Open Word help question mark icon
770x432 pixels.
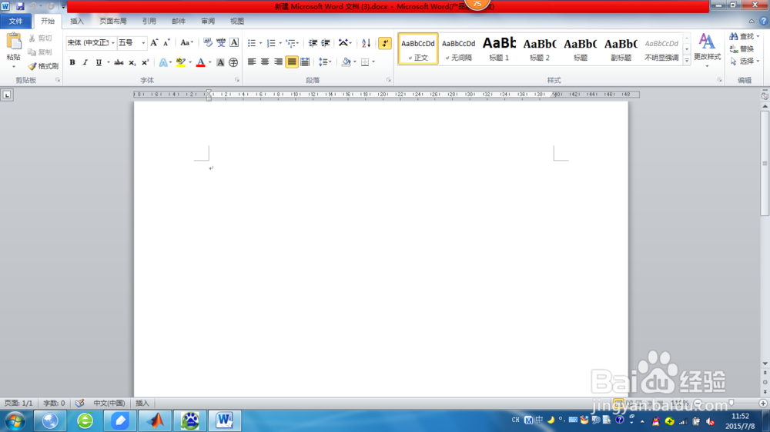click(x=764, y=21)
